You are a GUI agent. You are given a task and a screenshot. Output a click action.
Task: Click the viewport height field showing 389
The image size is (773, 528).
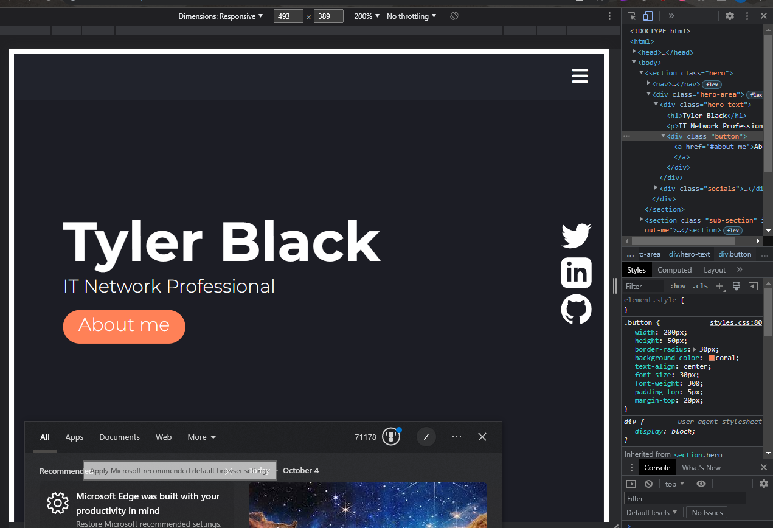point(328,16)
